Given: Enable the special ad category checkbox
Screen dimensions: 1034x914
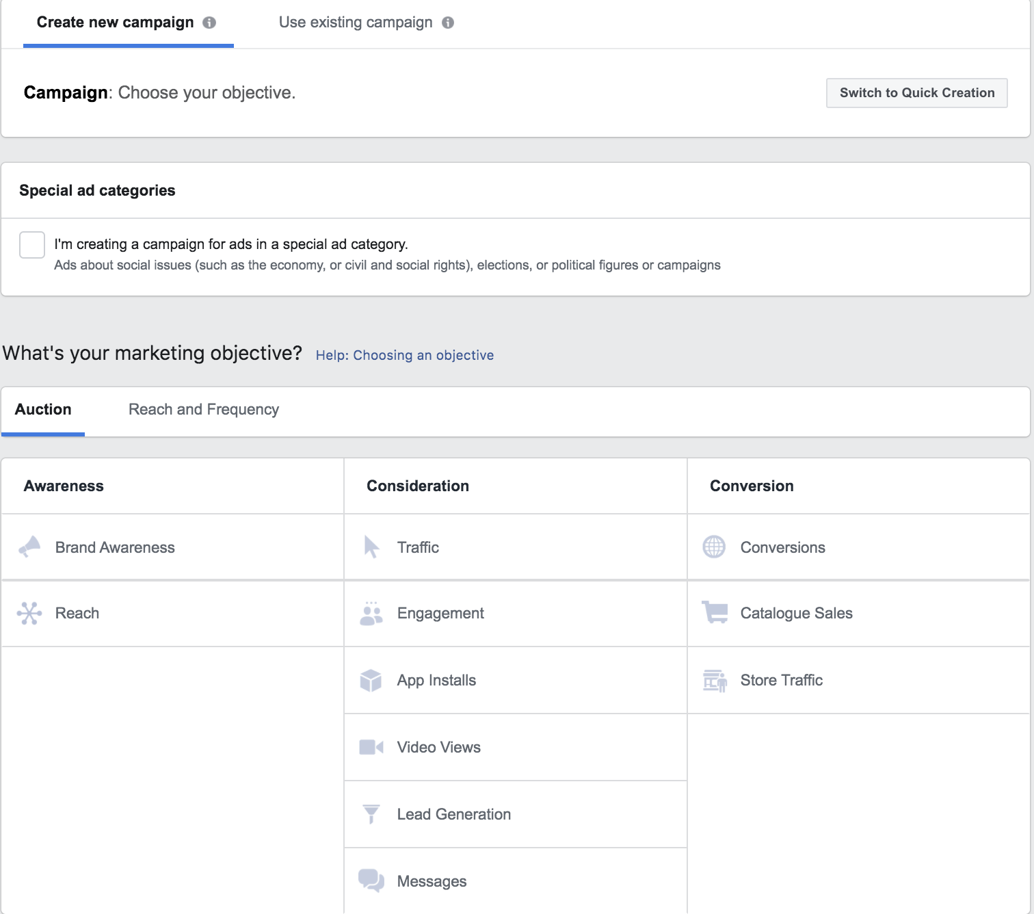Looking at the screenshot, I should click(32, 245).
